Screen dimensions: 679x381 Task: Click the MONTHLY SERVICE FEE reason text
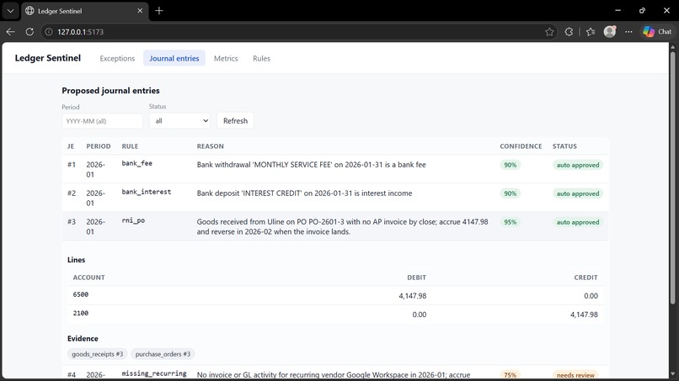[x=312, y=164]
